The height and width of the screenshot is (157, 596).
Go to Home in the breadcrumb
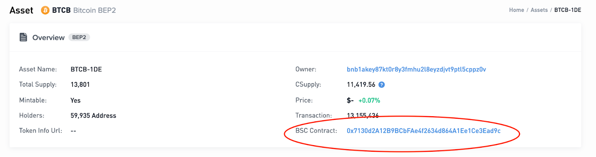coord(516,10)
